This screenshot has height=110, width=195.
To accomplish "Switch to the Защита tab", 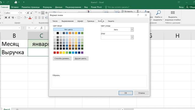I will tap(111, 21).
